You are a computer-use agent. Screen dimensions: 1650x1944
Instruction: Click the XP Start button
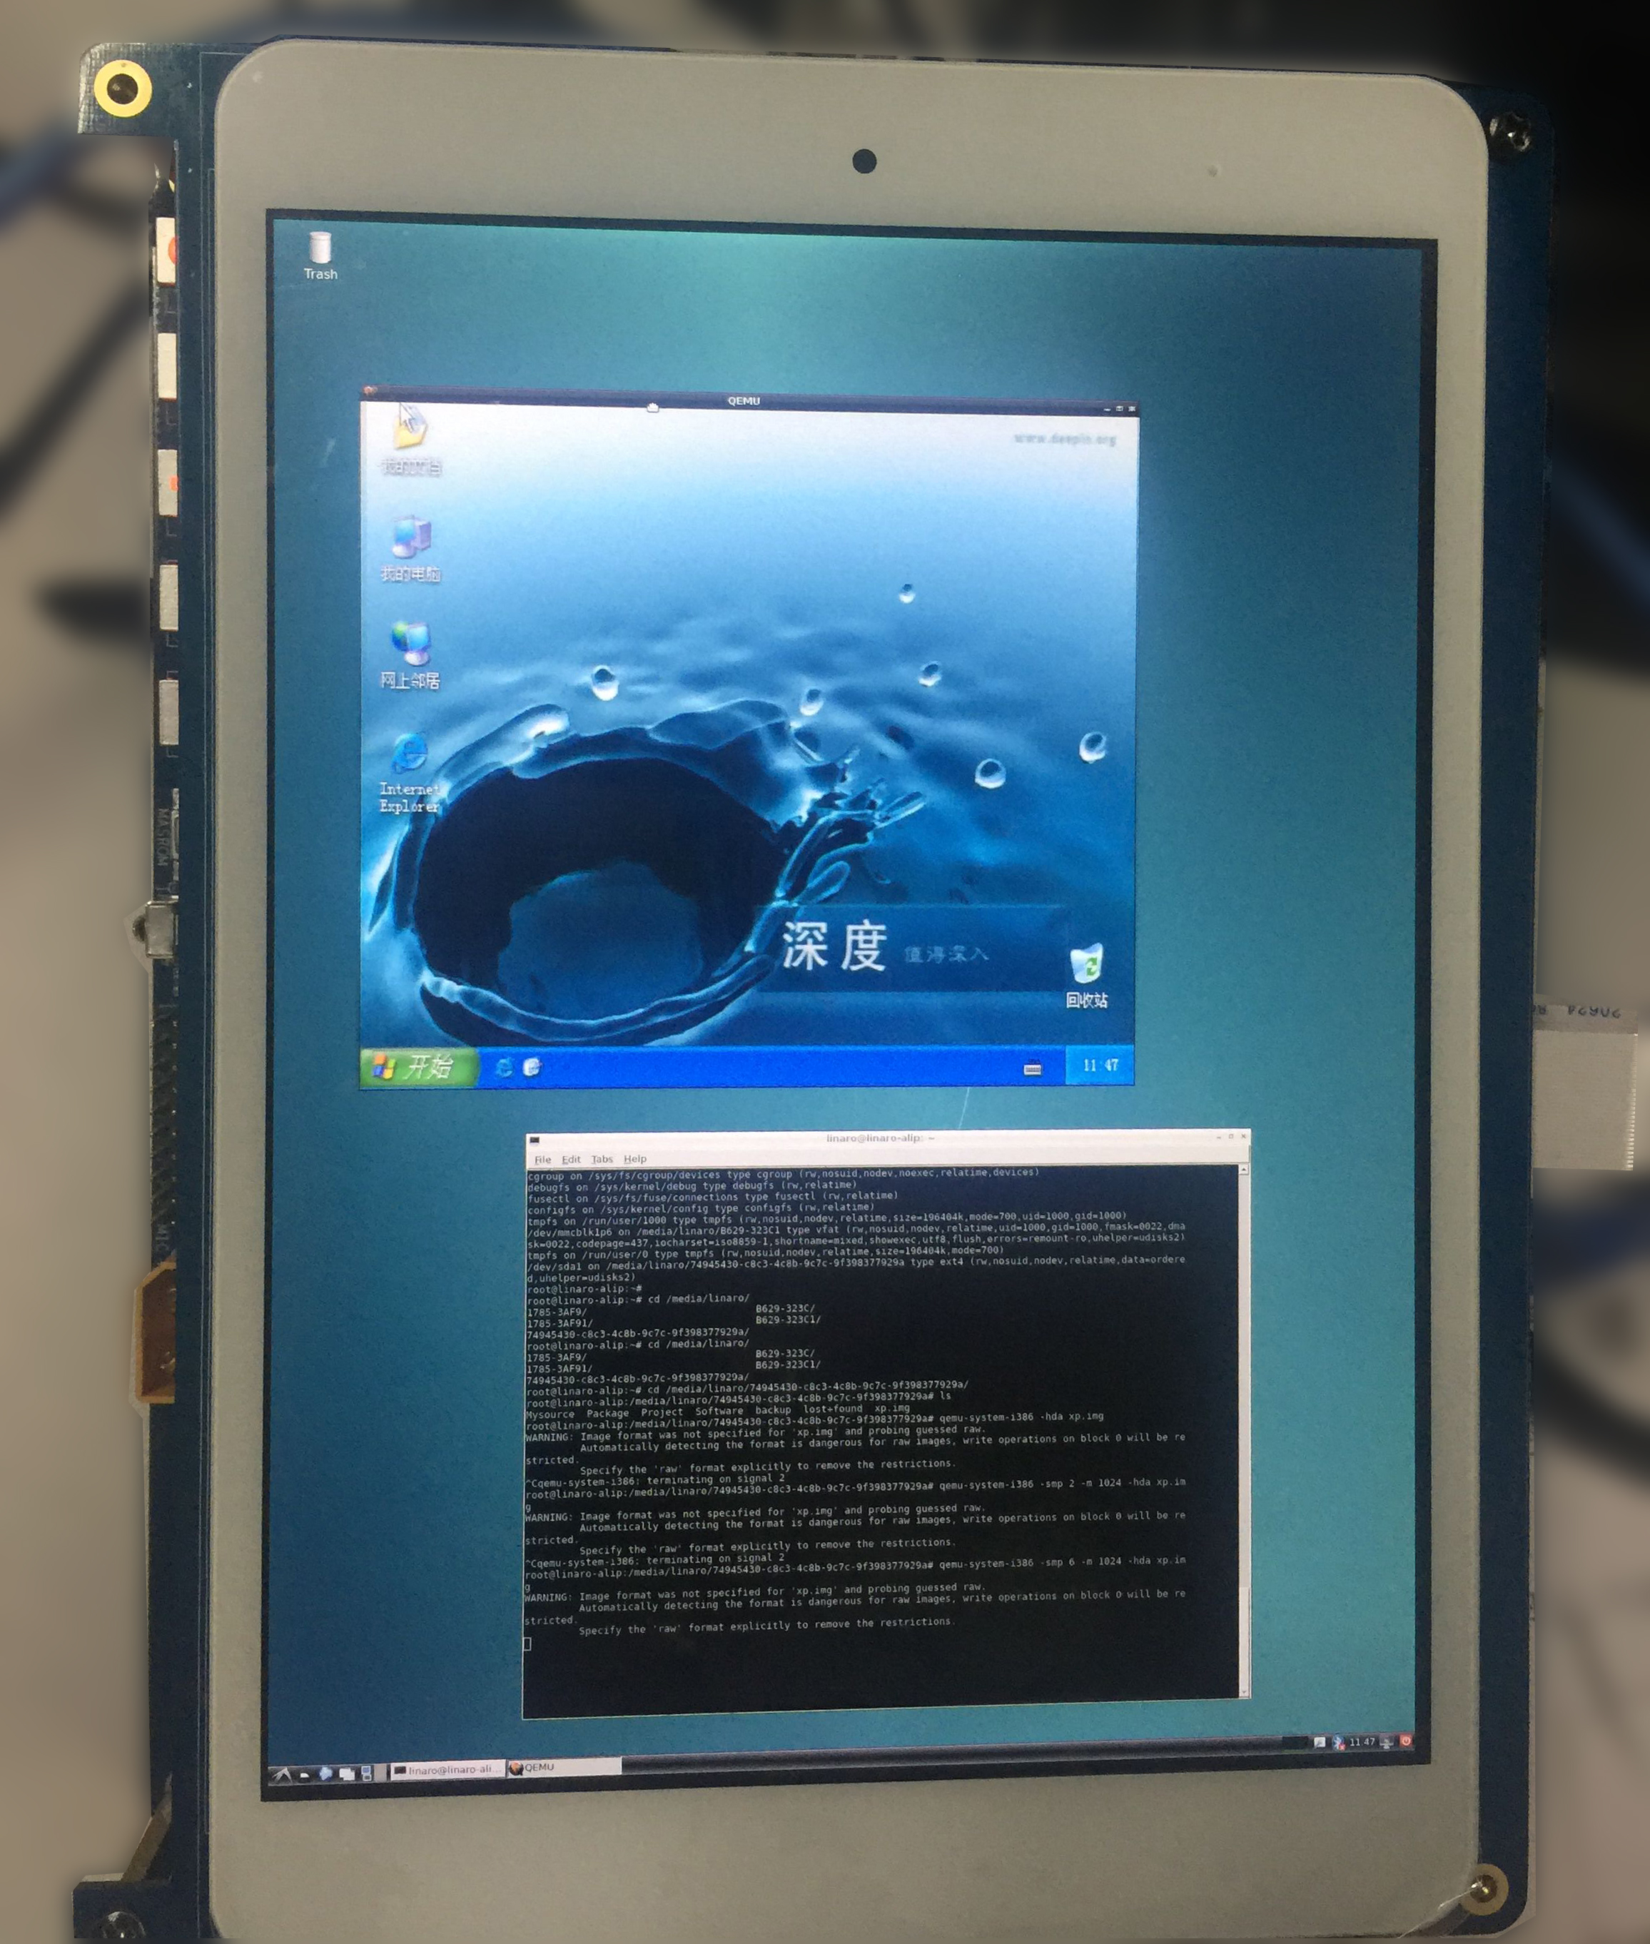[415, 1066]
